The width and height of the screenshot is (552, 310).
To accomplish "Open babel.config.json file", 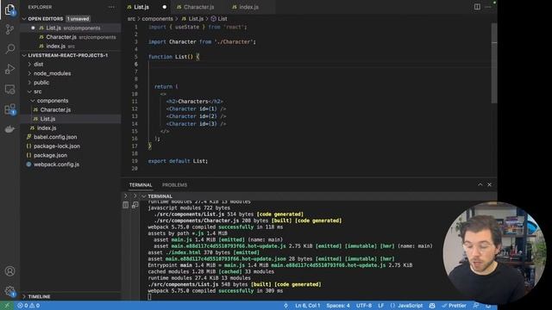I will [x=71, y=137].
